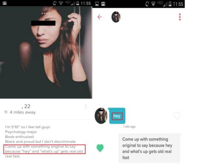Toggle the green heart on sent message
Viewport: 209px width, 164px height.
pos(100,148)
